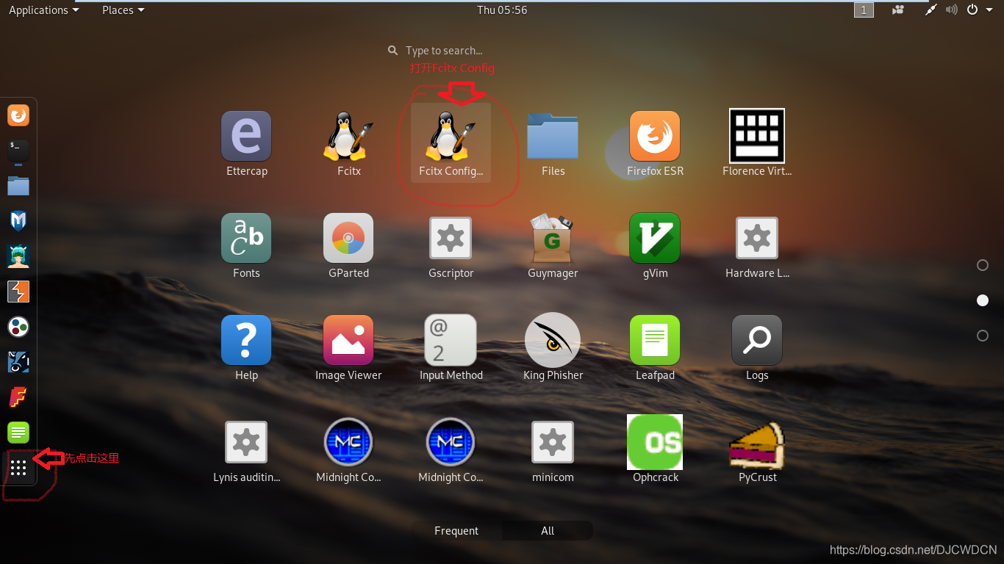
Task: Open the Leafpad text editor
Action: tap(655, 348)
